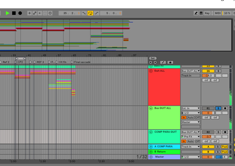
Task: Toggle MIDI Arrangement Overdub plus icon
Action: [29, 13]
